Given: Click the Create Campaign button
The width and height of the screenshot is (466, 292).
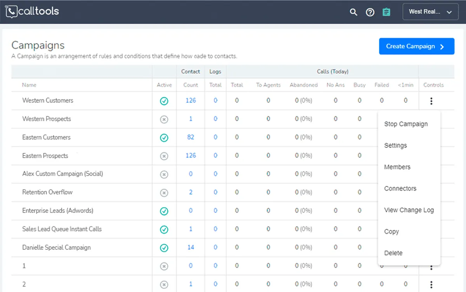Looking at the screenshot, I should 416,46.
